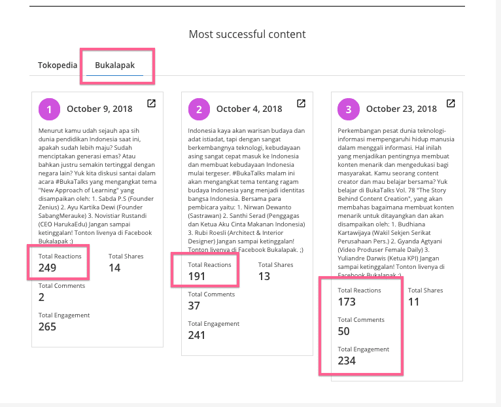Click the purple rank 3 badge
This screenshot has width=501, height=407.
pos(348,109)
